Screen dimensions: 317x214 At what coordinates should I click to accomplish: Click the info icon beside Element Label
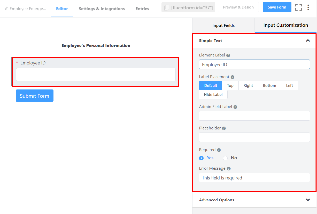228,55
